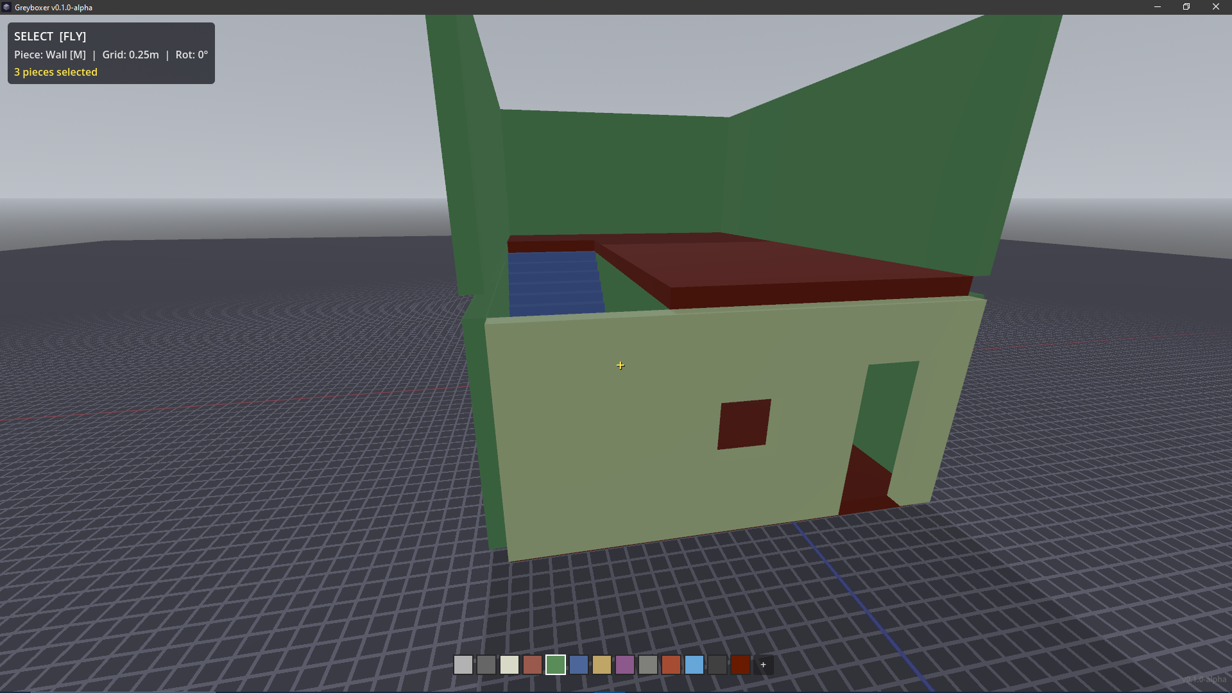Choose the selected green color swatch
The image size is (1232, 693).
[x=555, y=665]
